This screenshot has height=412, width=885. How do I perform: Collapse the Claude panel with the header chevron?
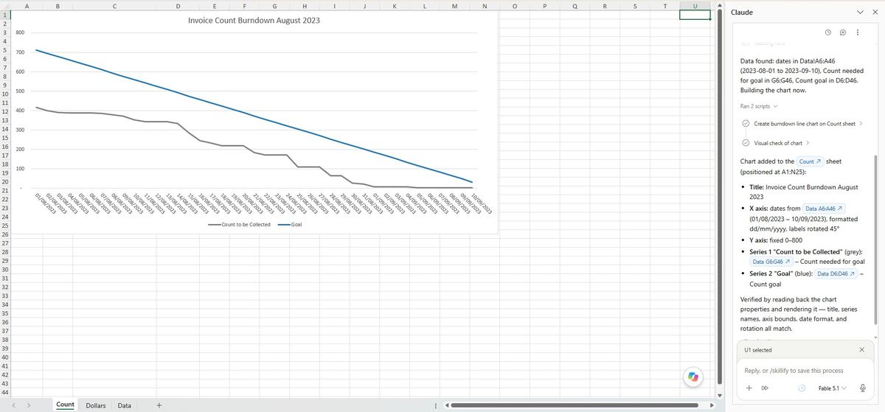pyautogui.click(x=860, y=13)
